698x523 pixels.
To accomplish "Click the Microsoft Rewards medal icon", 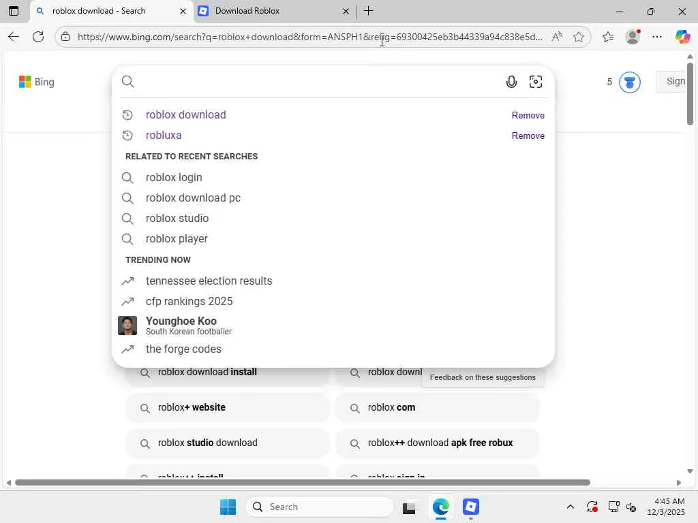I will 629,82.
